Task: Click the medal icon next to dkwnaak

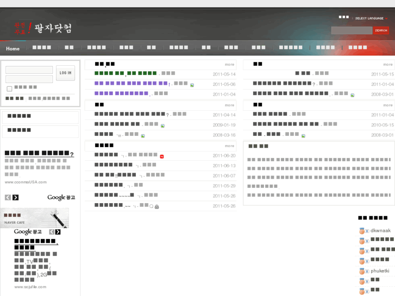Action: click(x=362, y=231)
